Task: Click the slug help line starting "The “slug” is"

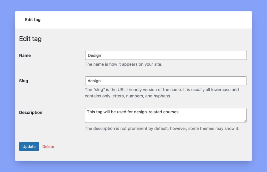Action: click(162, 90)
